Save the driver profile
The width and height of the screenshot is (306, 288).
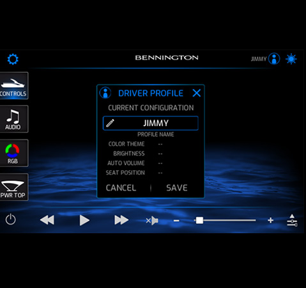(177, 188)
